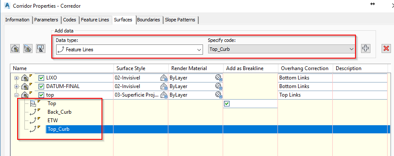Click Top Links overhang correction cell
Image resolution: width=394 pixels, height=156 pixels.
(x=305, y=95)
